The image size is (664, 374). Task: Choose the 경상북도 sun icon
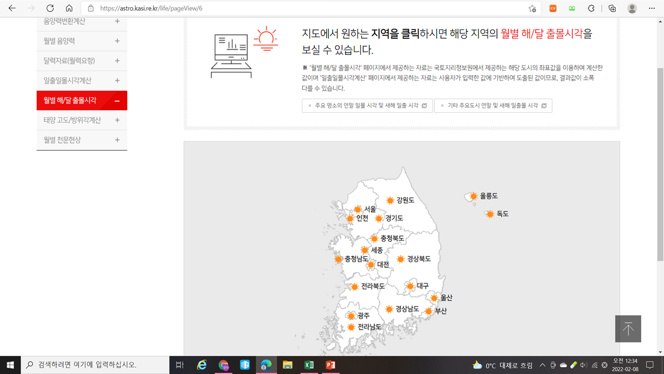pyautogui.click(x=400, y=259)
